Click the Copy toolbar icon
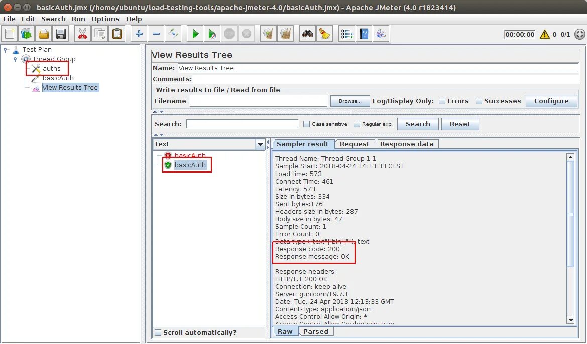587x344 pixels. tap(99, 34)
